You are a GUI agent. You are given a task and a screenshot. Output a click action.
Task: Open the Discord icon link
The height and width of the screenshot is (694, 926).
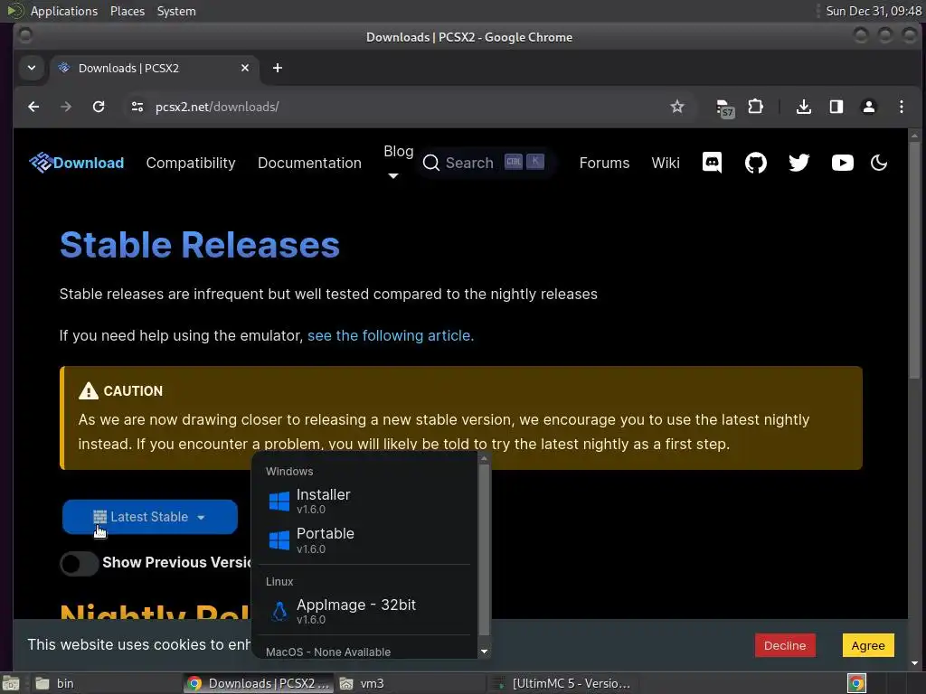click(x=712, y=163)
